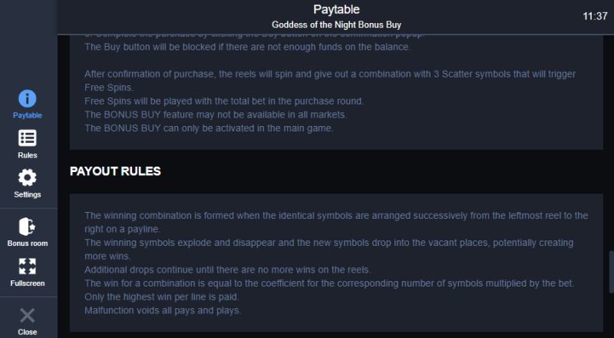
Task: Open the Rules list icon
Action: coord(28,138)
